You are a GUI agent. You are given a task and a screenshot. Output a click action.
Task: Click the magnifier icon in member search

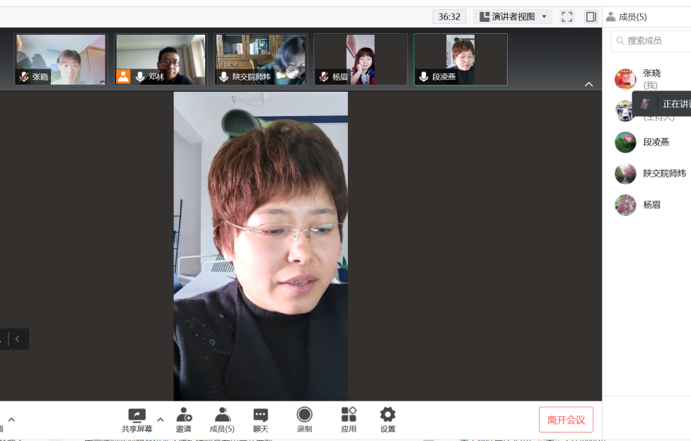click(620, 41)
